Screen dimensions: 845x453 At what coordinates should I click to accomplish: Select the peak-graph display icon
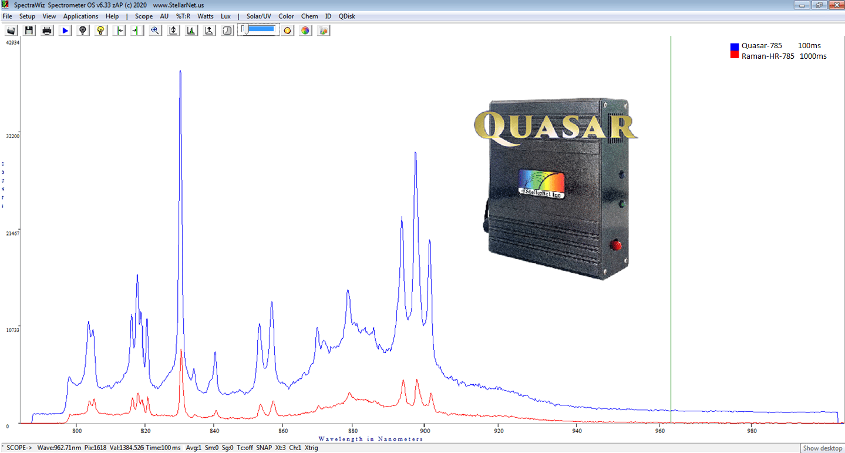point(191,30)
